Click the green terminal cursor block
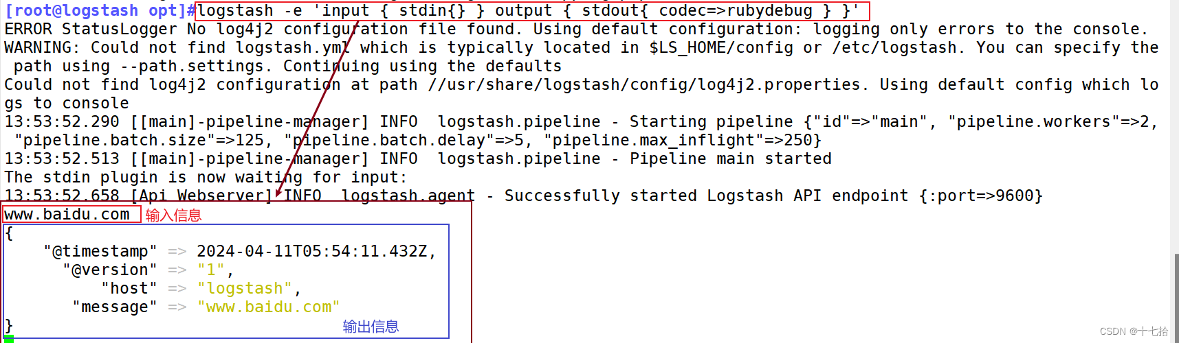1179x343 pixels. pyautogui.click(x=9, y=338)
